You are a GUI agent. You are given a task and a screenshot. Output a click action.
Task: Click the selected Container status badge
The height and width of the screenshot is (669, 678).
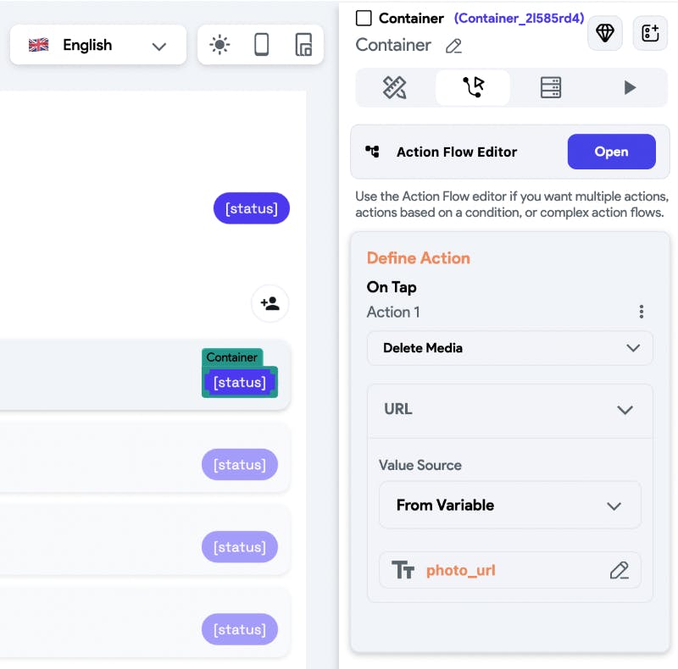[240, 382]
